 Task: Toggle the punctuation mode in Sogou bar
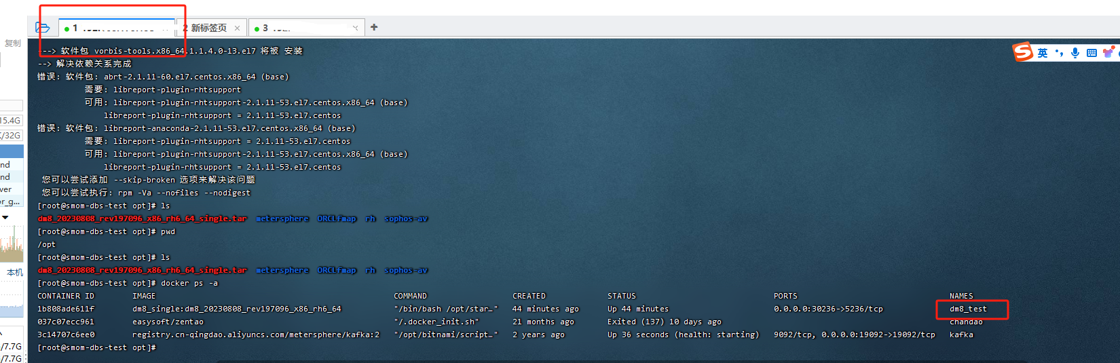tap(1059, 53)
